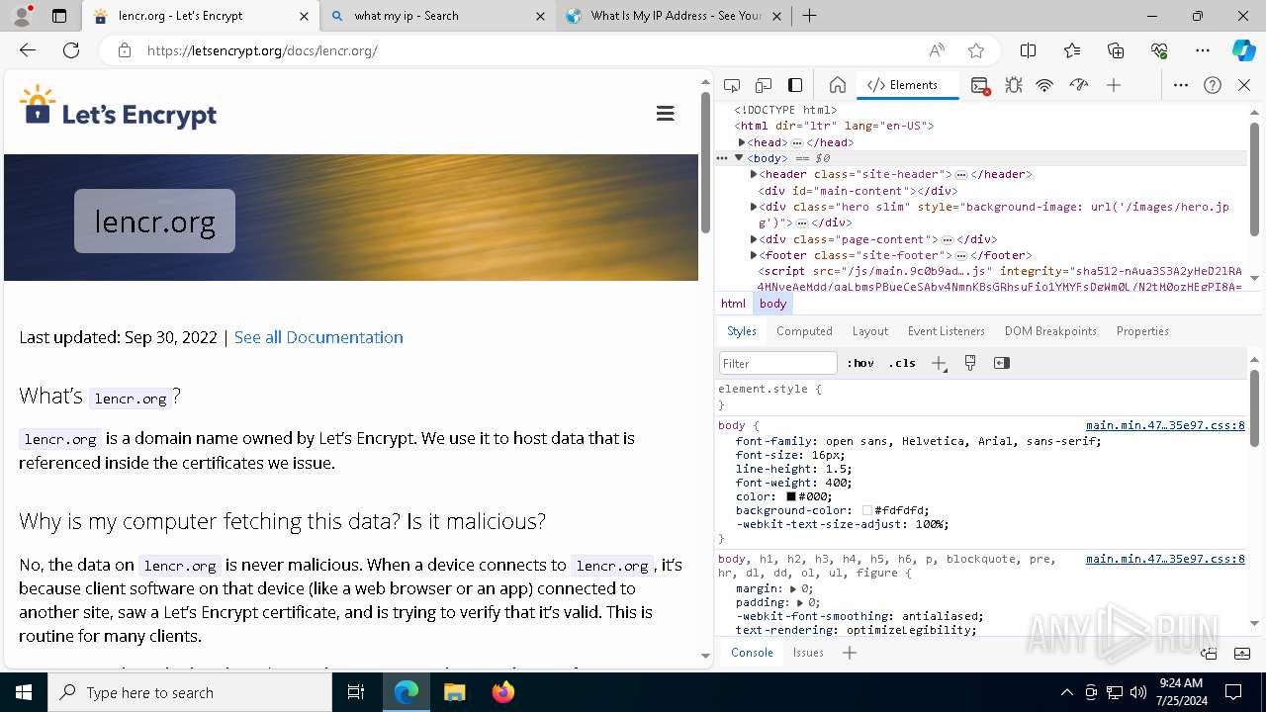This screenshot has height=712, width=1266.
Task: Open the Windows Start menu
Action: (x=24, y=692)
